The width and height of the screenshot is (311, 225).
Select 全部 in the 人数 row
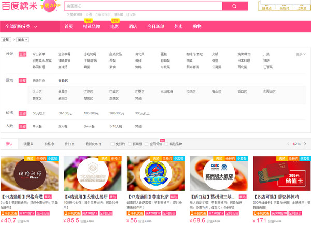point(22,126)
